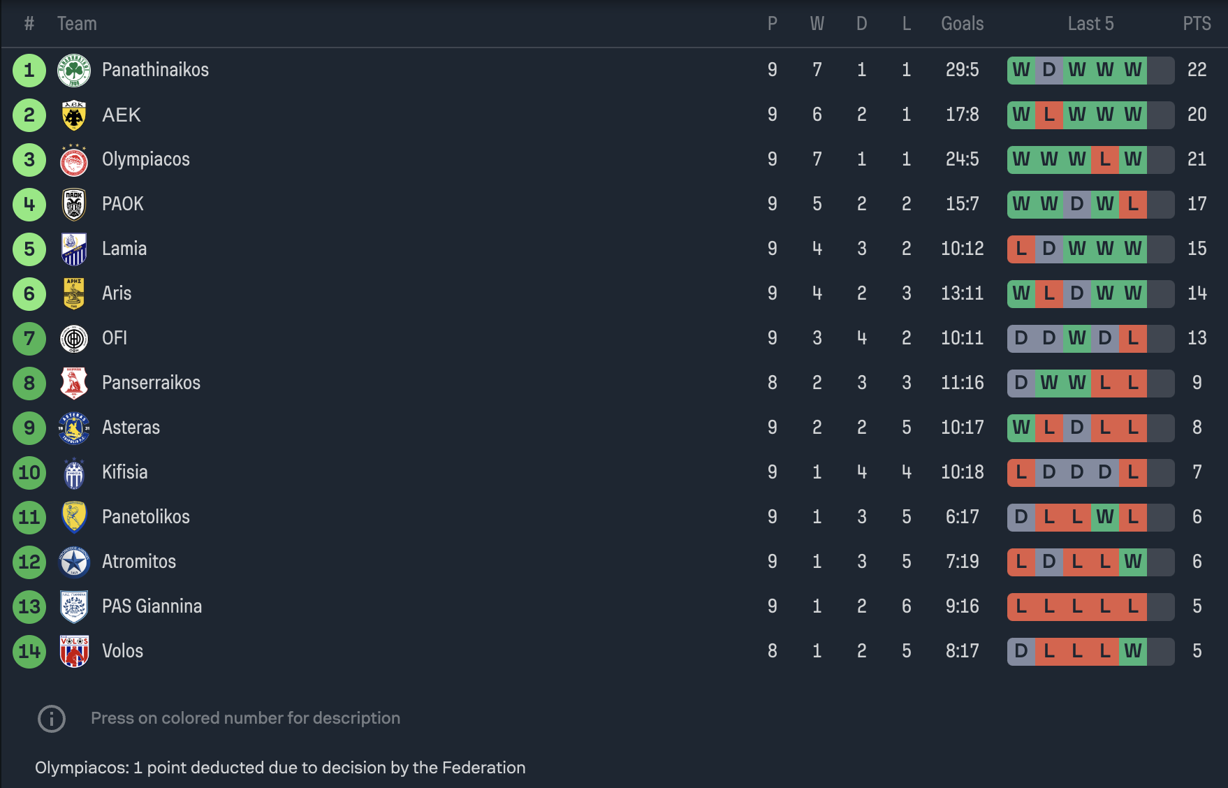The image size is (1228, 788).
Task: Click the AEK eagle logo
Action: point(74,115)
